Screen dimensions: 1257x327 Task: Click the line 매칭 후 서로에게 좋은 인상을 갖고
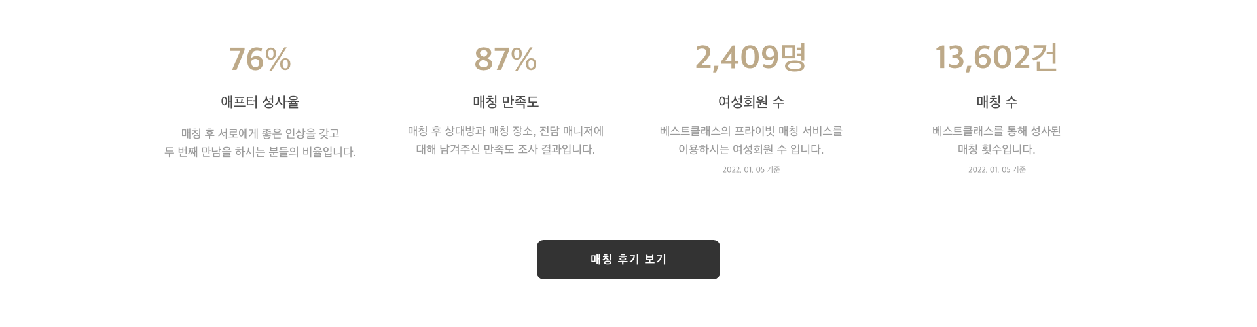(260, 133)
